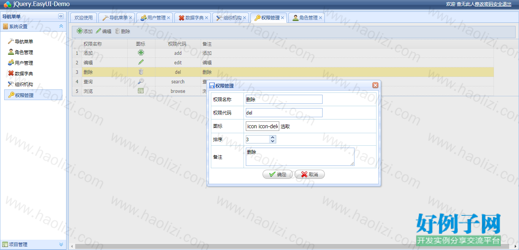Select the row with code add
The height and width of the screenshot is (250, 519).
(x=283, y=53)
